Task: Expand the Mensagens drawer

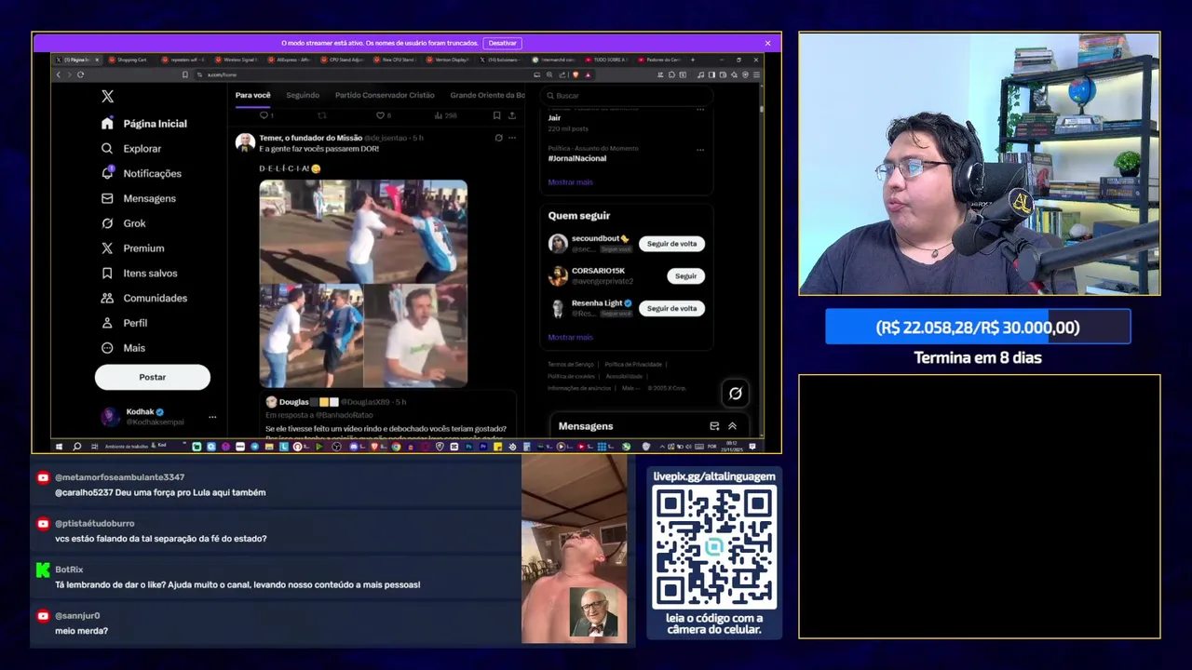Action: pos(732,426)
